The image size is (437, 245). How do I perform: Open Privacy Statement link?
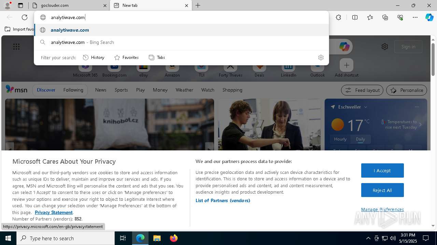(54, 212)
